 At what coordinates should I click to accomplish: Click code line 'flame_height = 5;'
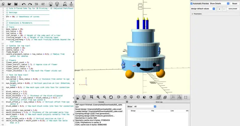[15, 52]
